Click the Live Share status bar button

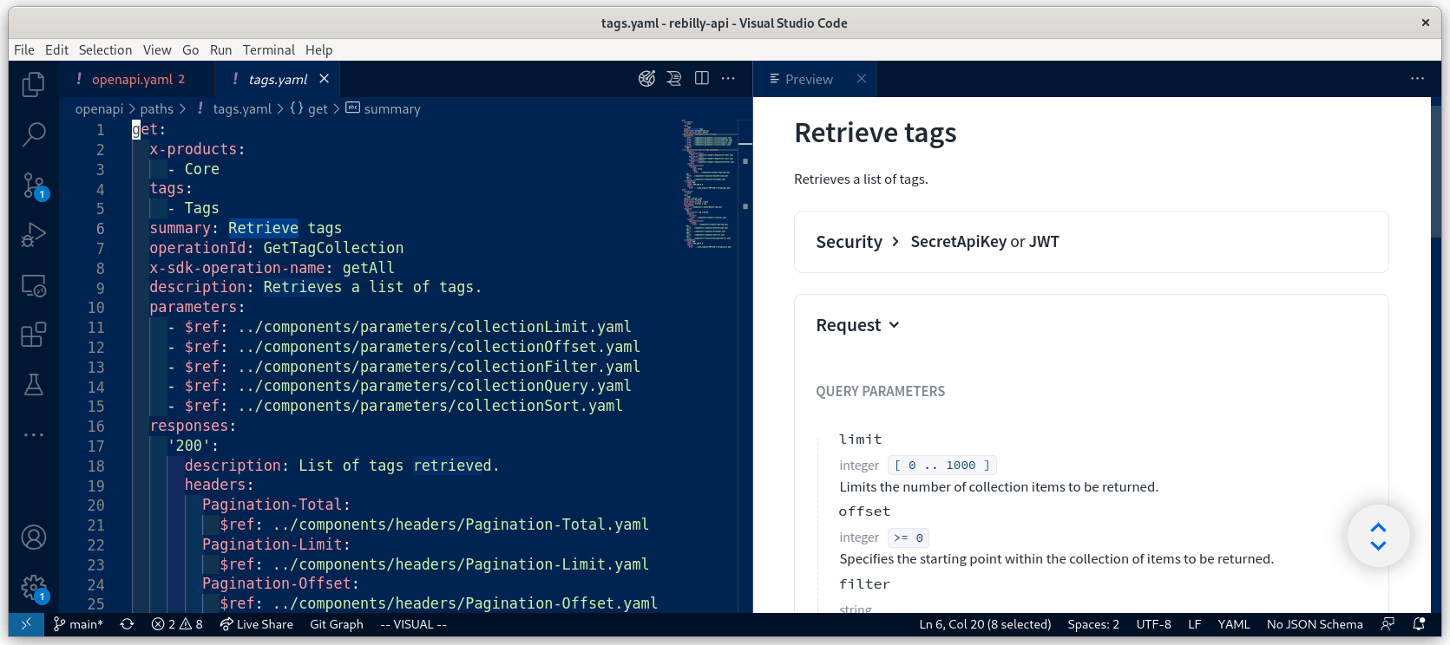point(257,624)
